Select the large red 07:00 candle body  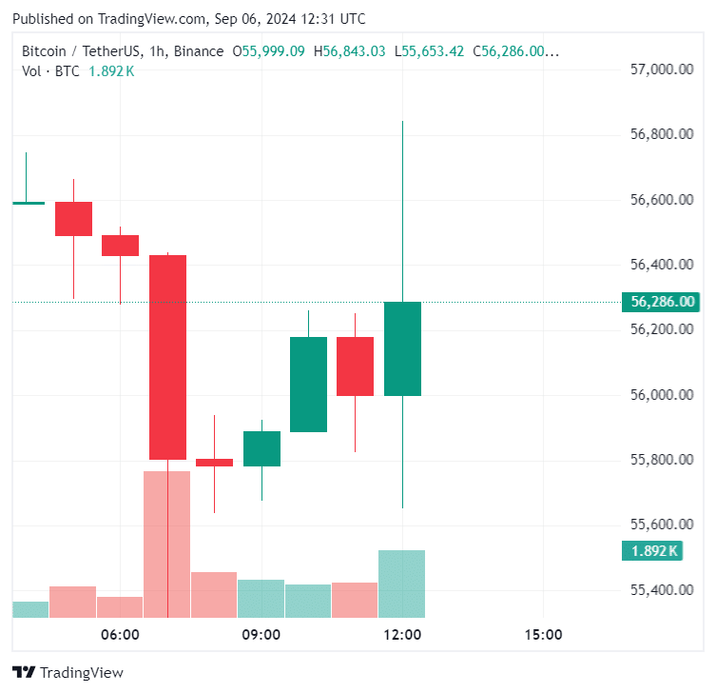point(167,357)
